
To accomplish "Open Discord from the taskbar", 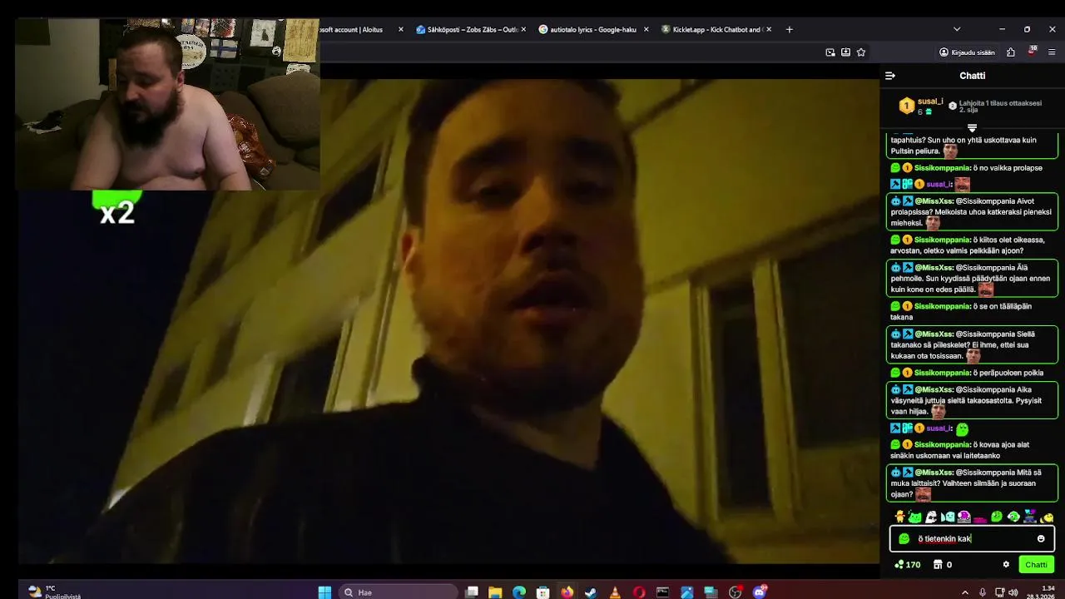I will click(x=760, y=592).
